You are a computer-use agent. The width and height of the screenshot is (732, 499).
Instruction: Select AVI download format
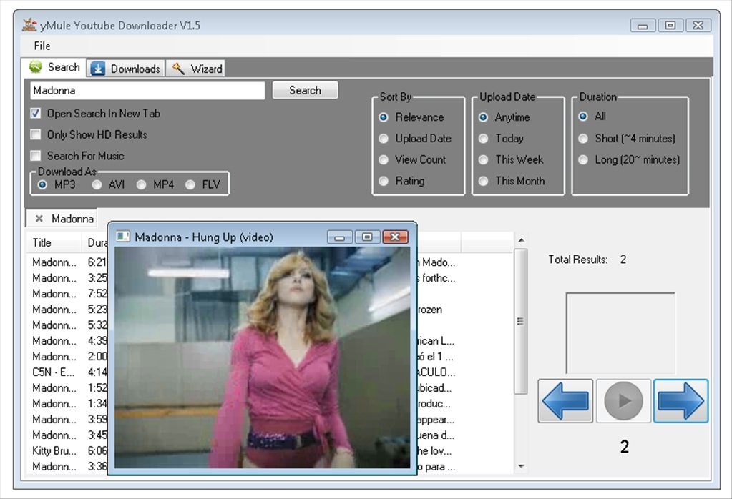[x=97, y=184]
